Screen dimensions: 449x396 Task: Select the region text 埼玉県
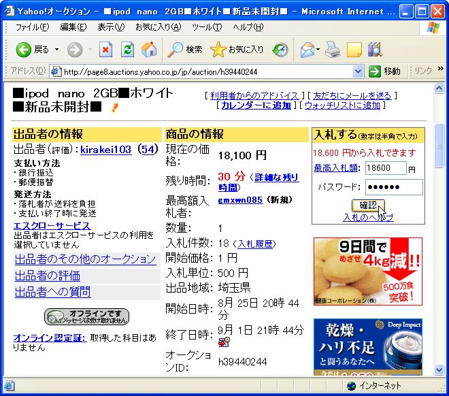[234, 288]
